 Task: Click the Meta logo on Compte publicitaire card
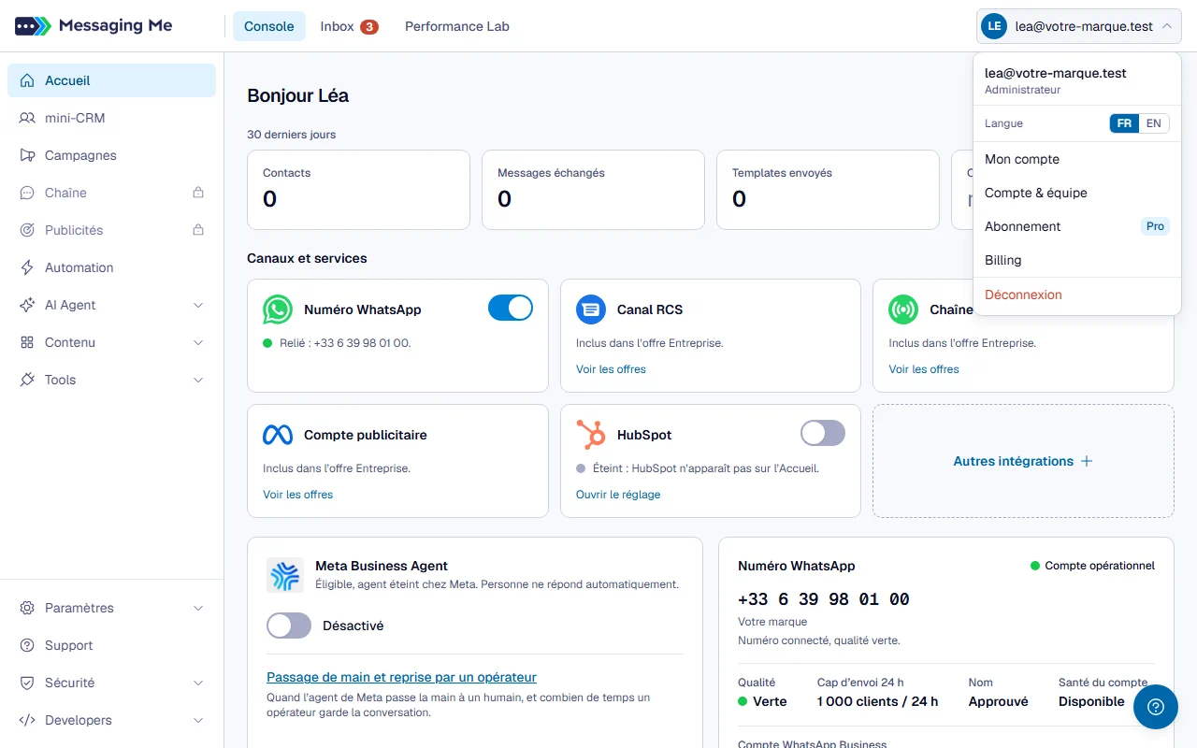(278, 435)
